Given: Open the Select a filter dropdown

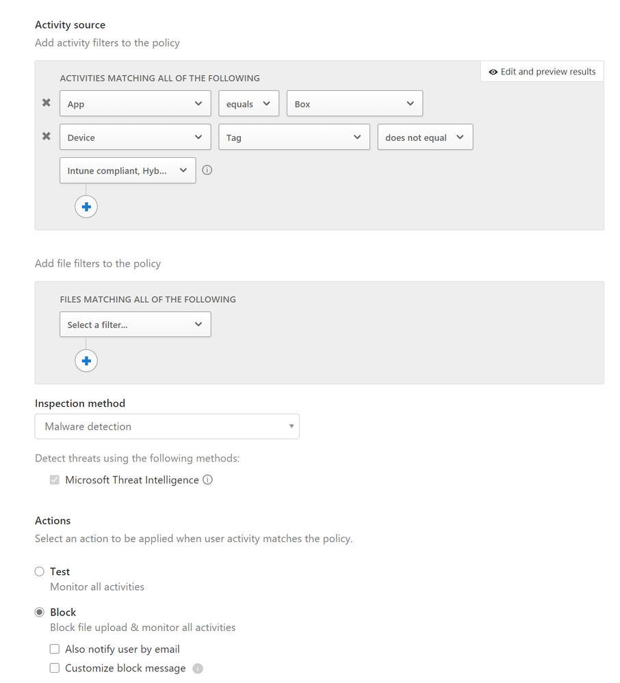Looking at the screenshot, I should (135, 325).
